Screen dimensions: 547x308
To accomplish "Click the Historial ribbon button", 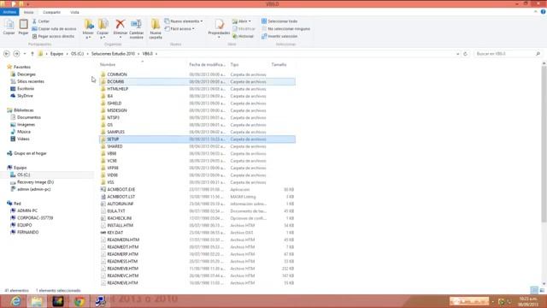I will coord(243,36).
